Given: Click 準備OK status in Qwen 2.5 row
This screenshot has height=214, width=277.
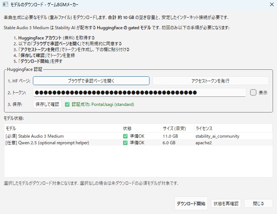Looking at the screenshot, I should tap(137, 143).
